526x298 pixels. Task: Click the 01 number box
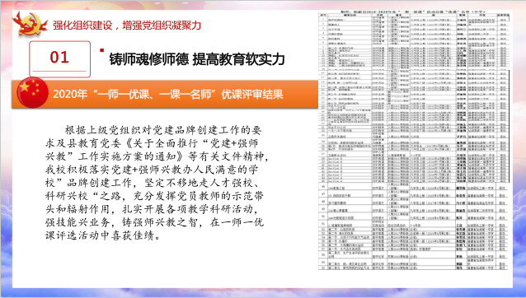[x=59, y=59]
